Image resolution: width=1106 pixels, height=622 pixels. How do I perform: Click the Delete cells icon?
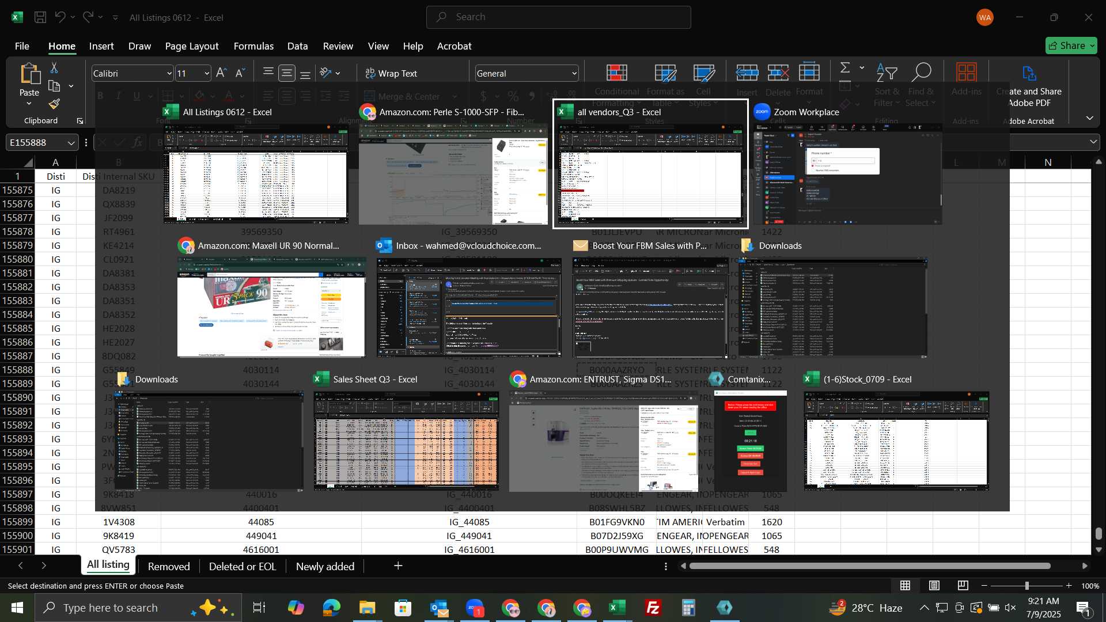point(778,73)
